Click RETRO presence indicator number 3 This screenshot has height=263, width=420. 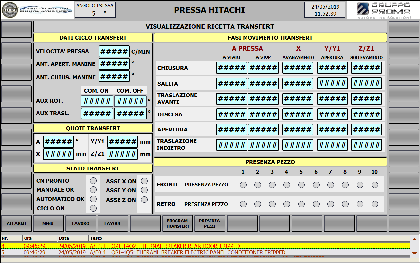tap(272, 204)
